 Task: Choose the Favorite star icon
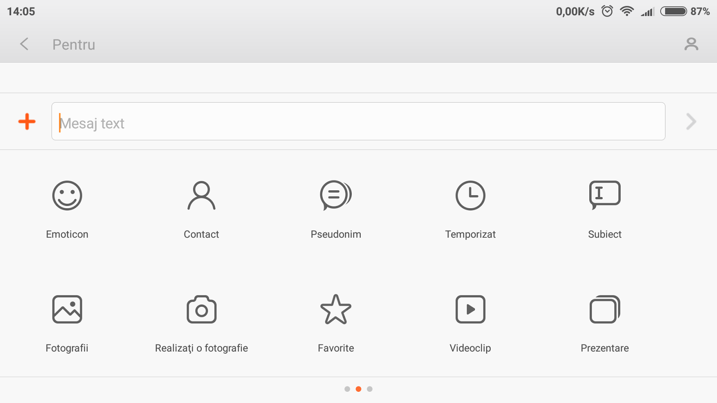click(336, 309)
